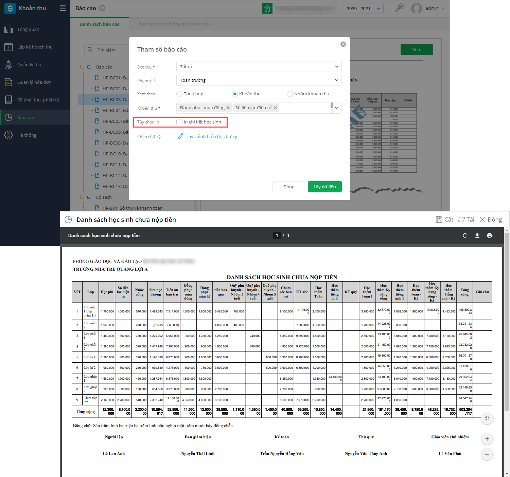Image resolution: width=510 pixels, height=477 pixels.
Task: Select the Nhóm khoản thu radio option
Action: pyautogui.click(x=290, y=94)
